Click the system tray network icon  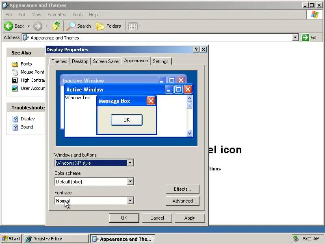pyautogui.click(x=296, y=239)
